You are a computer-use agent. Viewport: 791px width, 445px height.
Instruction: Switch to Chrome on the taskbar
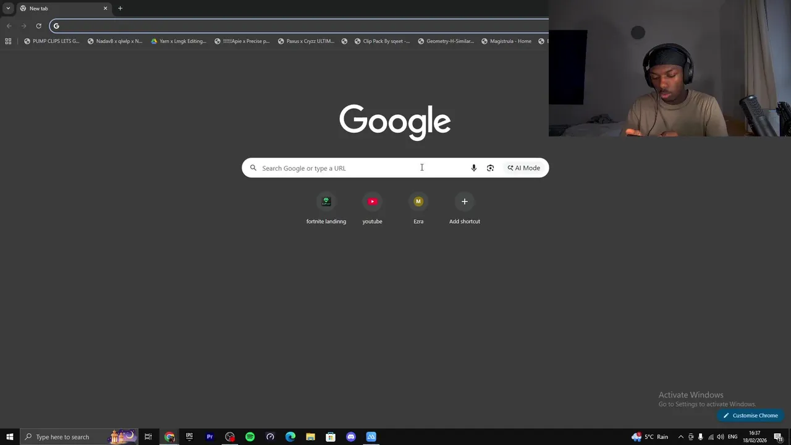(x=169, y=437)
